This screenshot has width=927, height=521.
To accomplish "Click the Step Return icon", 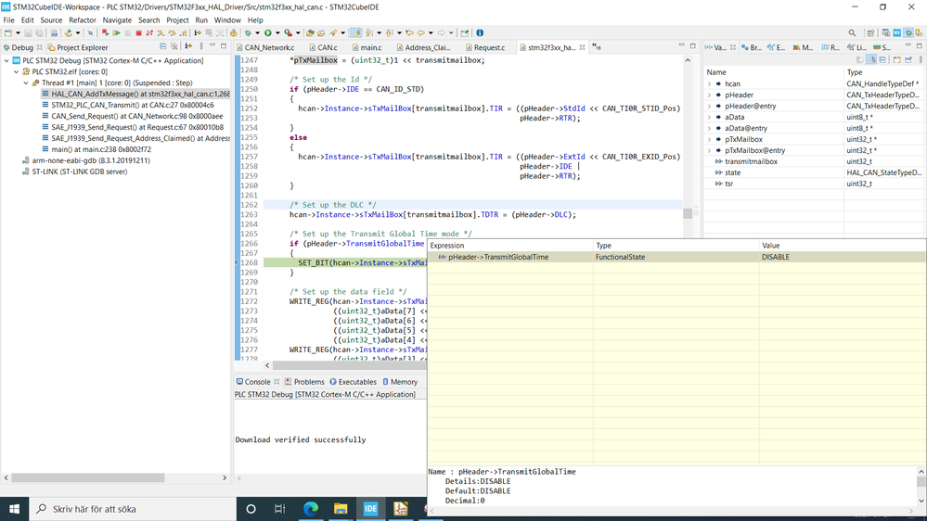I will point(184,33).
